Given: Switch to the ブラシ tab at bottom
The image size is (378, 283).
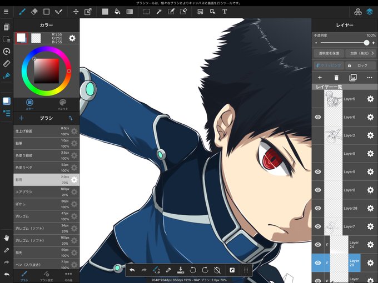Looking at the screenshot, I should [24, 276].
